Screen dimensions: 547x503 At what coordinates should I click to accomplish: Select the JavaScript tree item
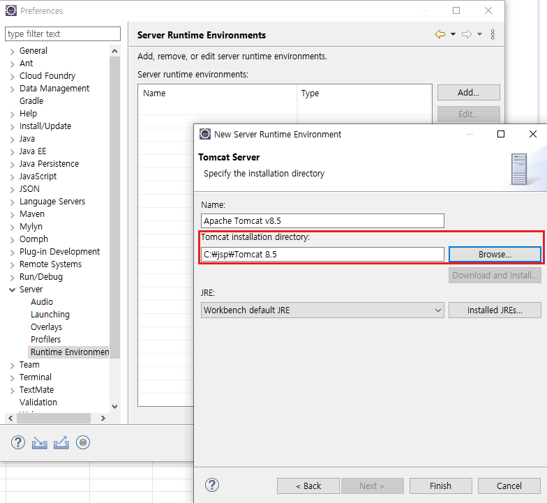point(38,176)
